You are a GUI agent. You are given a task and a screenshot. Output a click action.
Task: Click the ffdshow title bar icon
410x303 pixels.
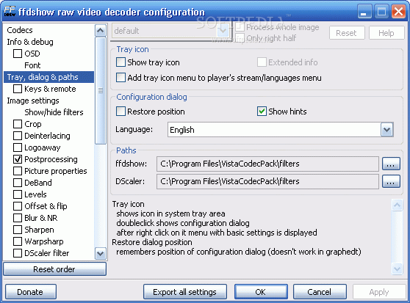tap(10, 11)
